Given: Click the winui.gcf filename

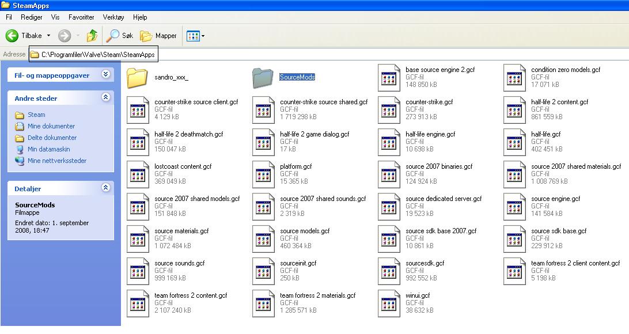Looking at the screenshot, I should click(x=418, y=295).
